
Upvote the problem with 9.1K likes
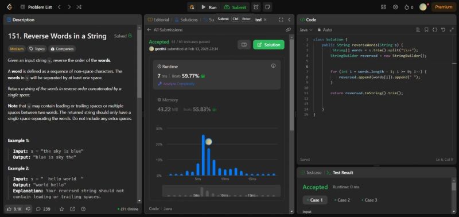pos(14,209)
